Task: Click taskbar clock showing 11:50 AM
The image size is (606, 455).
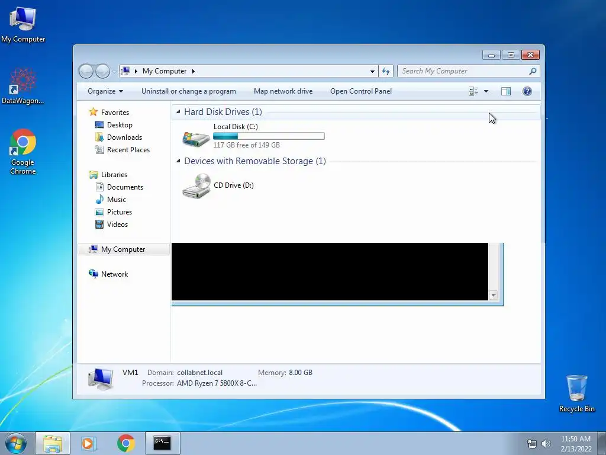Action: (576, 444)
